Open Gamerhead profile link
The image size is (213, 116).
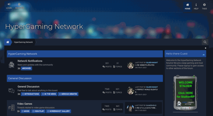click(x=151, y=105)
